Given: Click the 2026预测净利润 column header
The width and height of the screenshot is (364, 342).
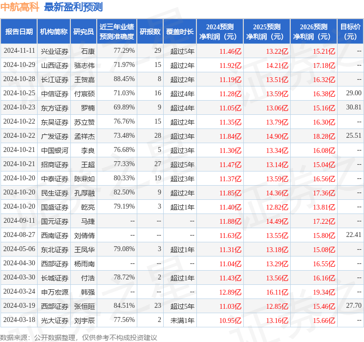Looking at the screenshot, I should tap(314, 32).
